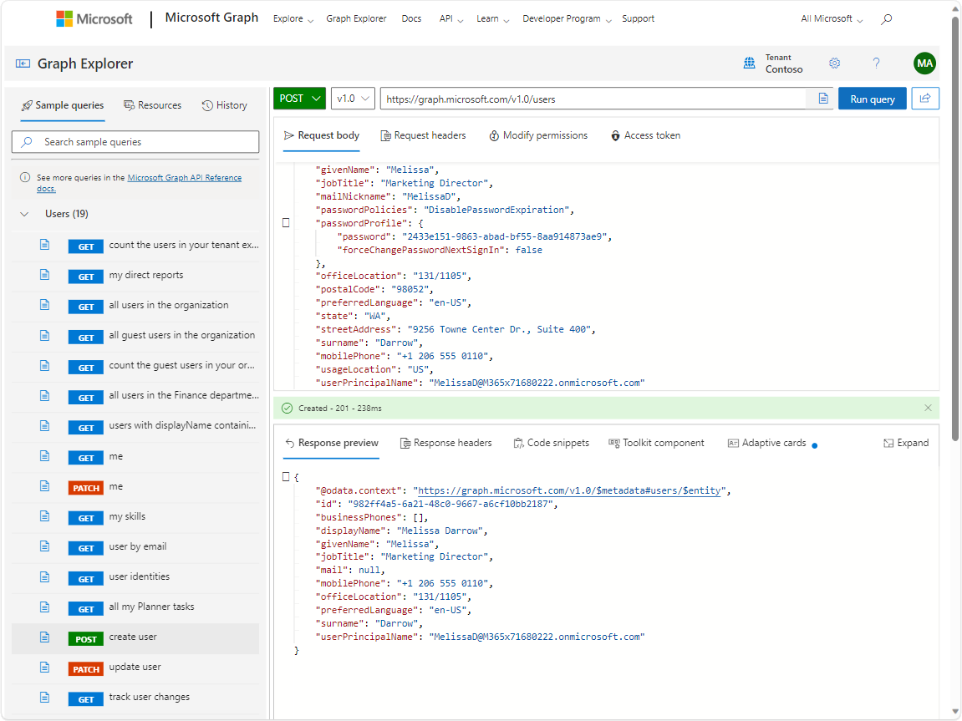This screenshot has width=962, height=721.
Task: Click the Expand response button
Action: point(906,443)
